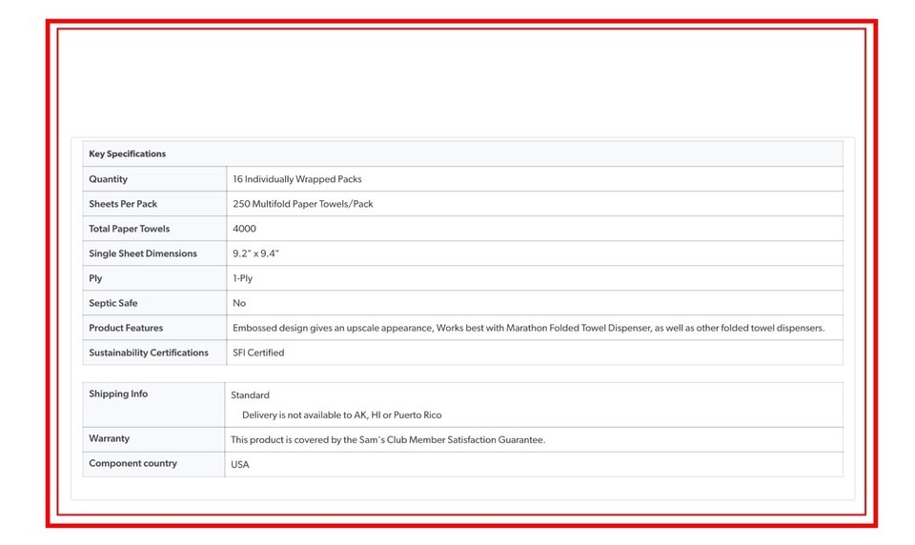Select the "Key Specifications" table header
Viewport: 915px width, 545px height.
pos(127,154)
